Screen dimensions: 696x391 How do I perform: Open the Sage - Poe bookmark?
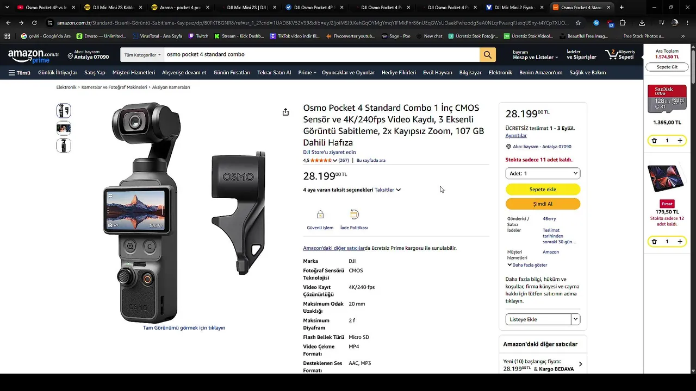coord(396,36)
